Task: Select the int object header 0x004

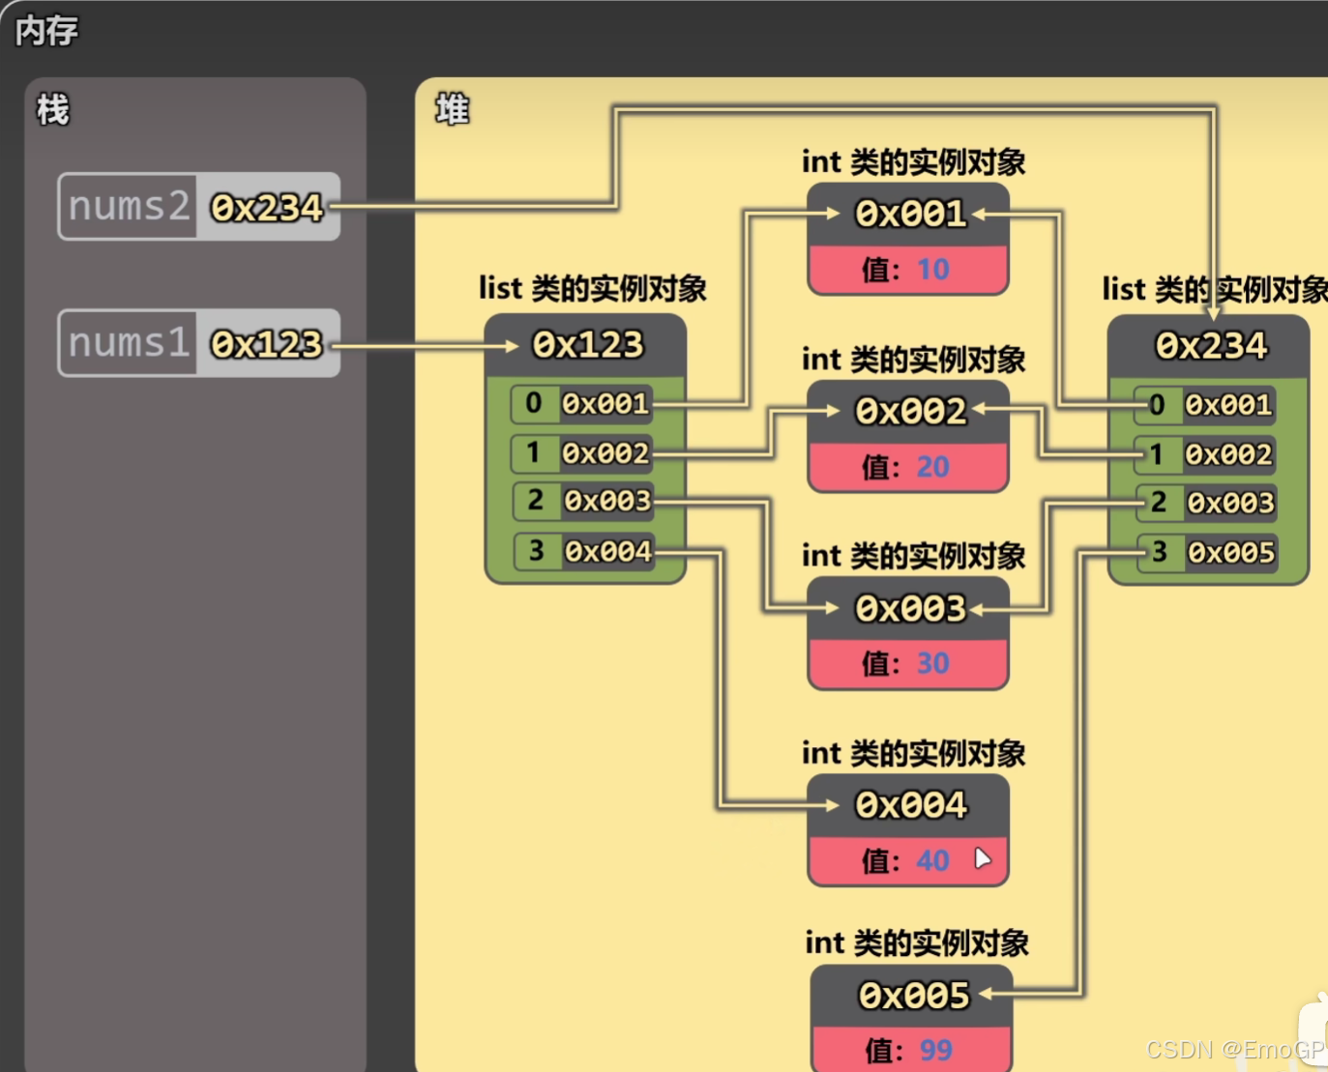Action: tap(909, 804)
